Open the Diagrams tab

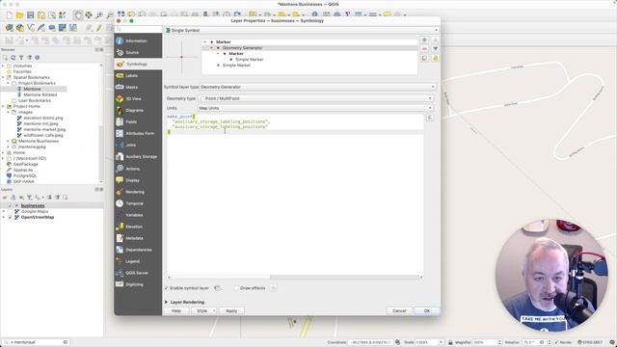pyautogui.click(x=138, y=110)
